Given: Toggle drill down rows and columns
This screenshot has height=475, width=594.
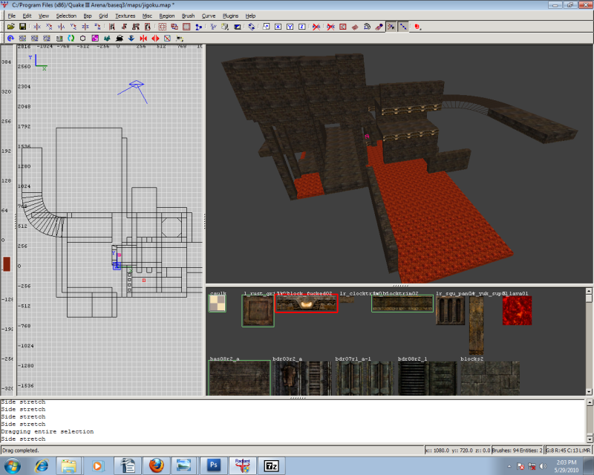Looking at the screenshot, I should pos(403,27).
